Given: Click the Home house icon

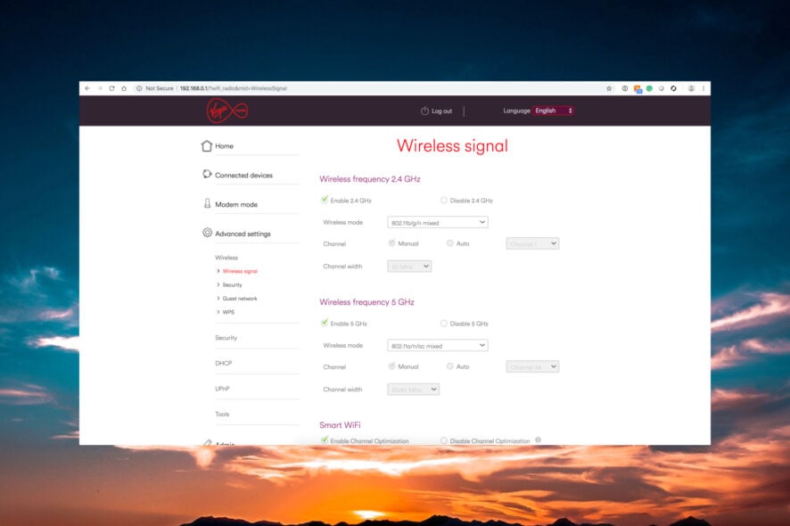Looking at the screenshot, I should 206,145.
